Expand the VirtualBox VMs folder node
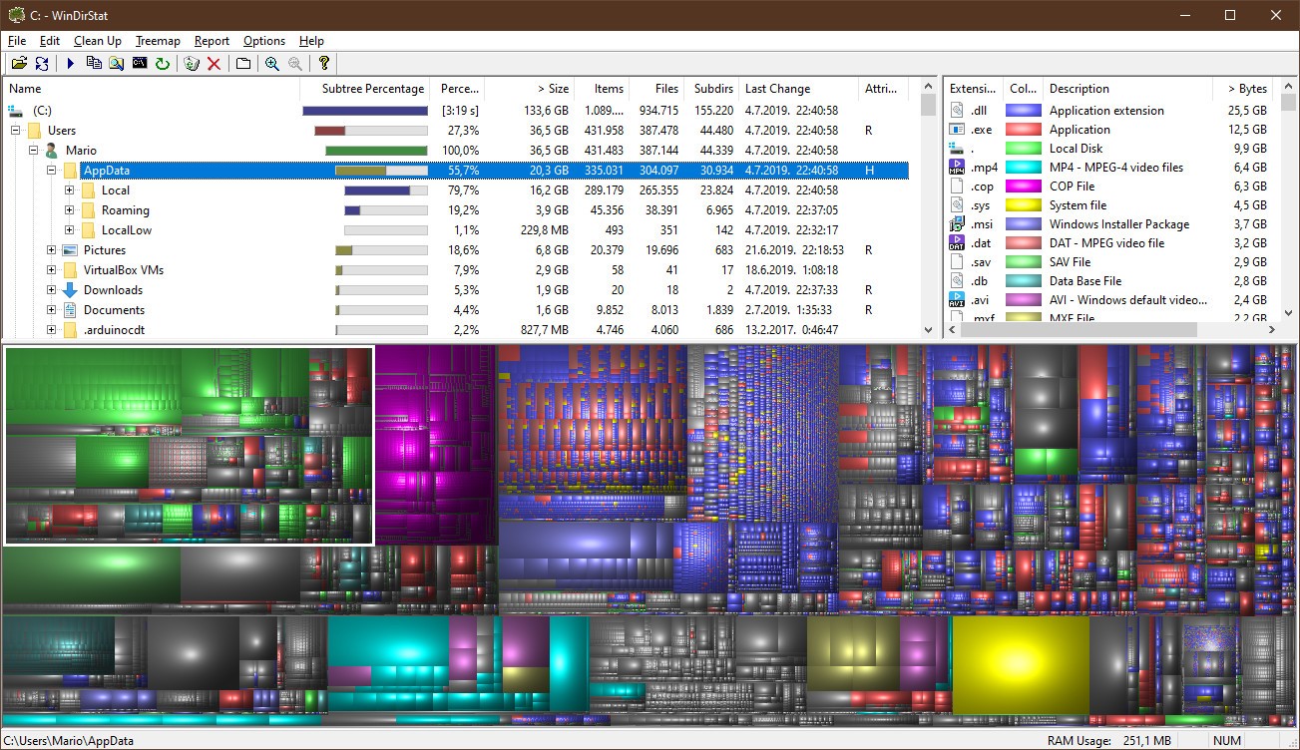The width and height of the screenshot is (1300, 750). (x=51, y=270)
